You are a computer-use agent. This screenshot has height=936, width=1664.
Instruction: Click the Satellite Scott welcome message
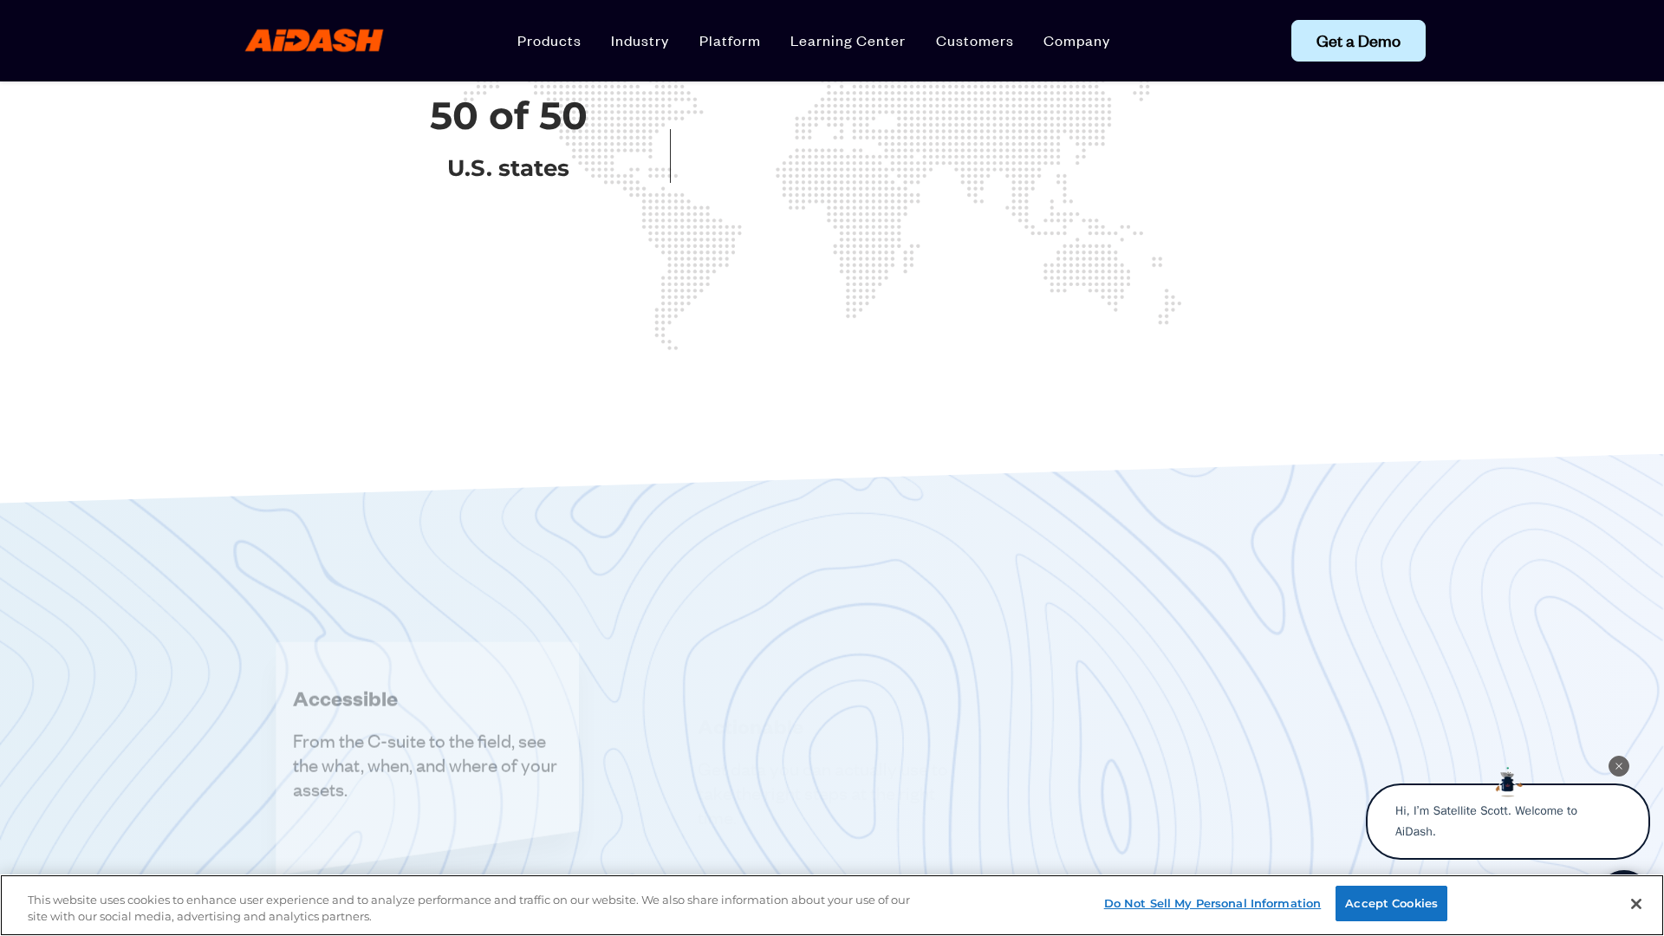click(1485, 822)
